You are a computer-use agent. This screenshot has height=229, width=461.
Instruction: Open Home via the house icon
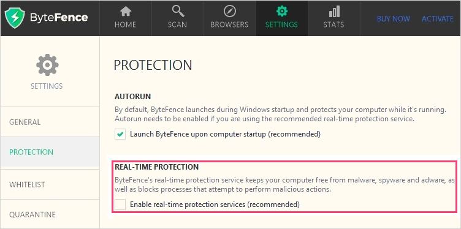coord(126,12)
